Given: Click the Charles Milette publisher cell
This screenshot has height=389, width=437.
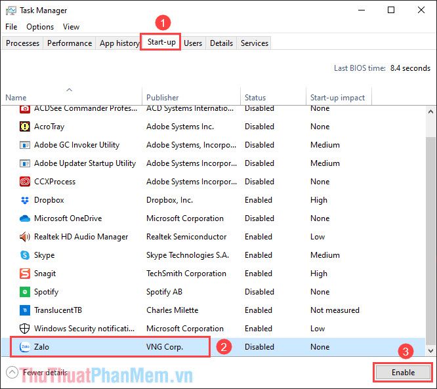Looking at the screenshot, I should tap(172, 310).
